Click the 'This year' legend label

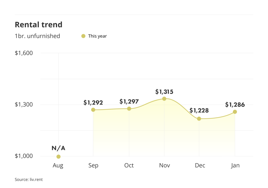point(97,36)
